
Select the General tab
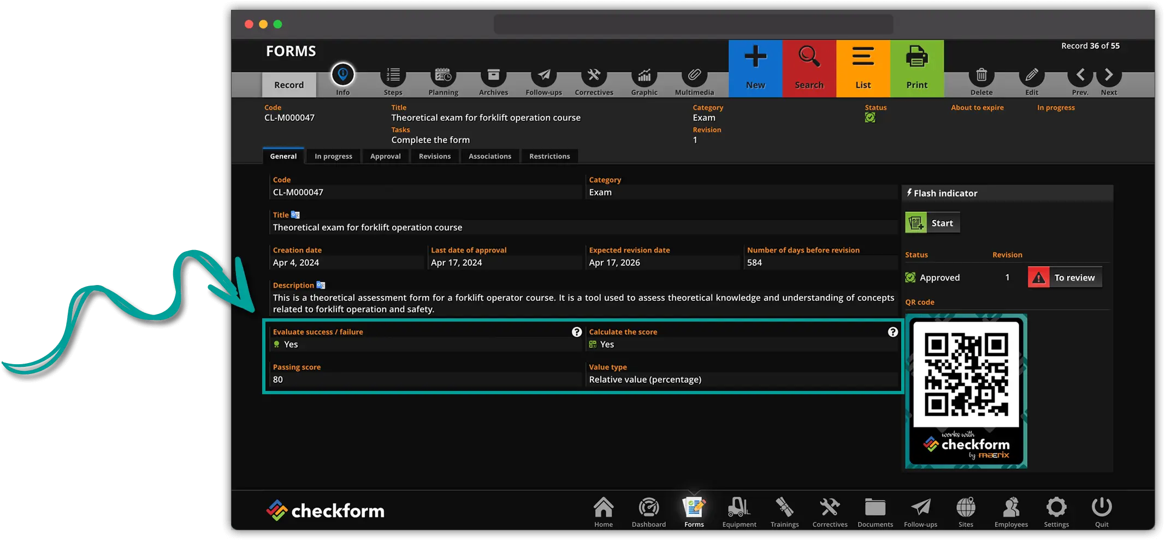pyautogui.click(x=283, y=156)
